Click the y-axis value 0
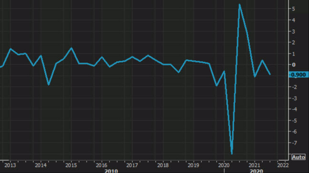 [x=294, y=65]
